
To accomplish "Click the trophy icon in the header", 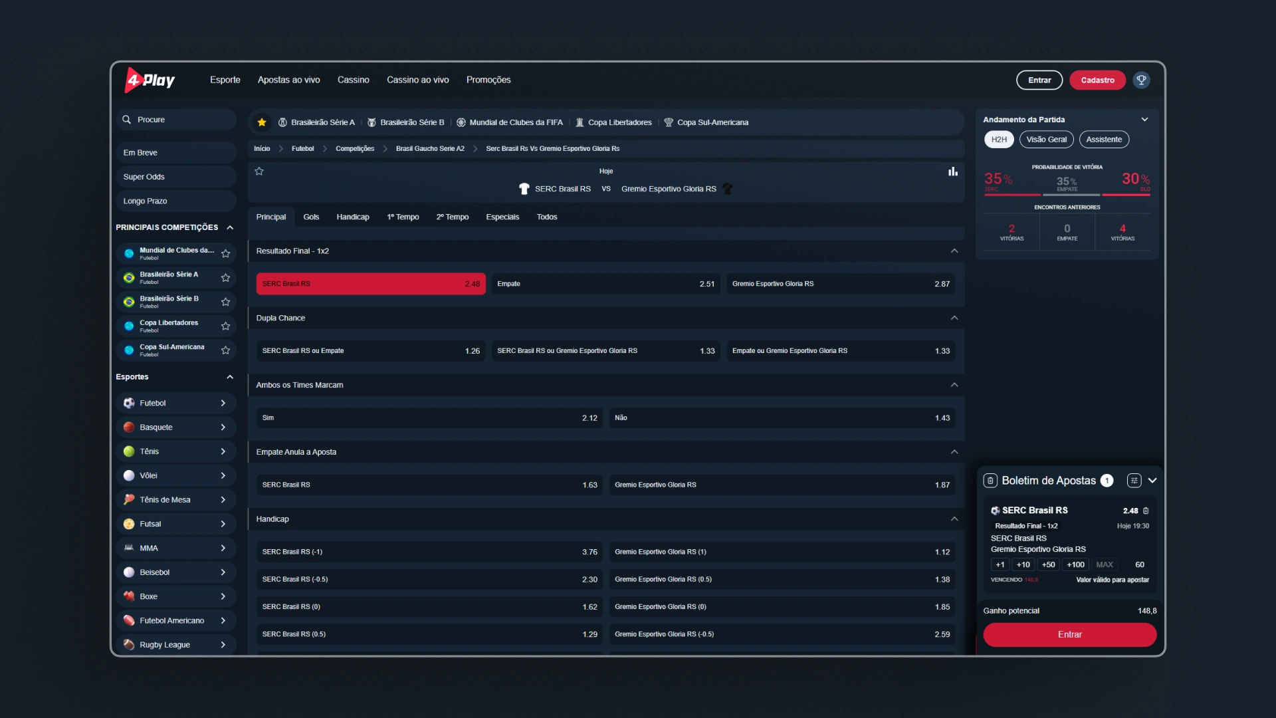I will (x=1141, y=80).
